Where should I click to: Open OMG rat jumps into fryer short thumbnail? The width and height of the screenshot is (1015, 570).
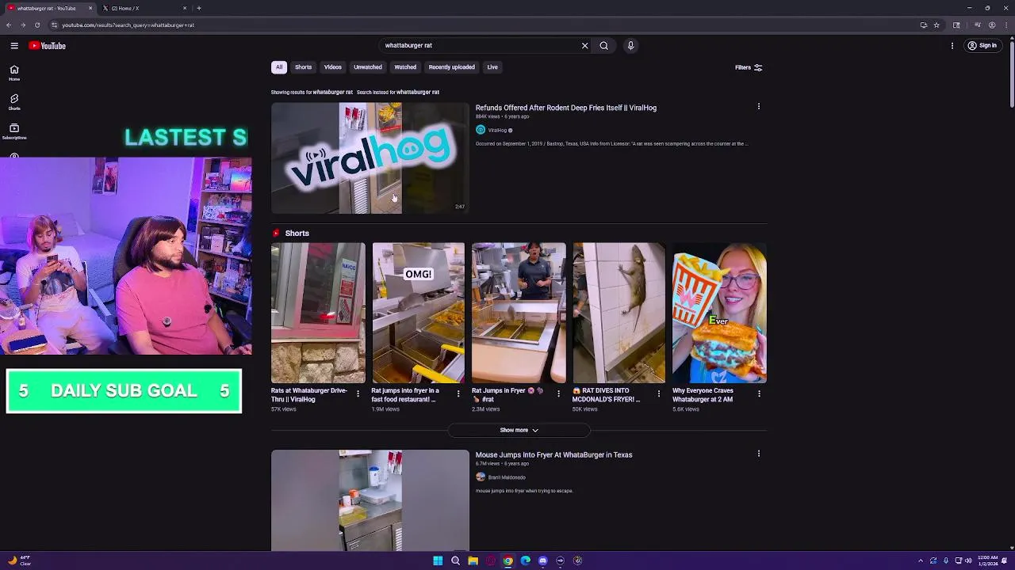click(418, 313)
